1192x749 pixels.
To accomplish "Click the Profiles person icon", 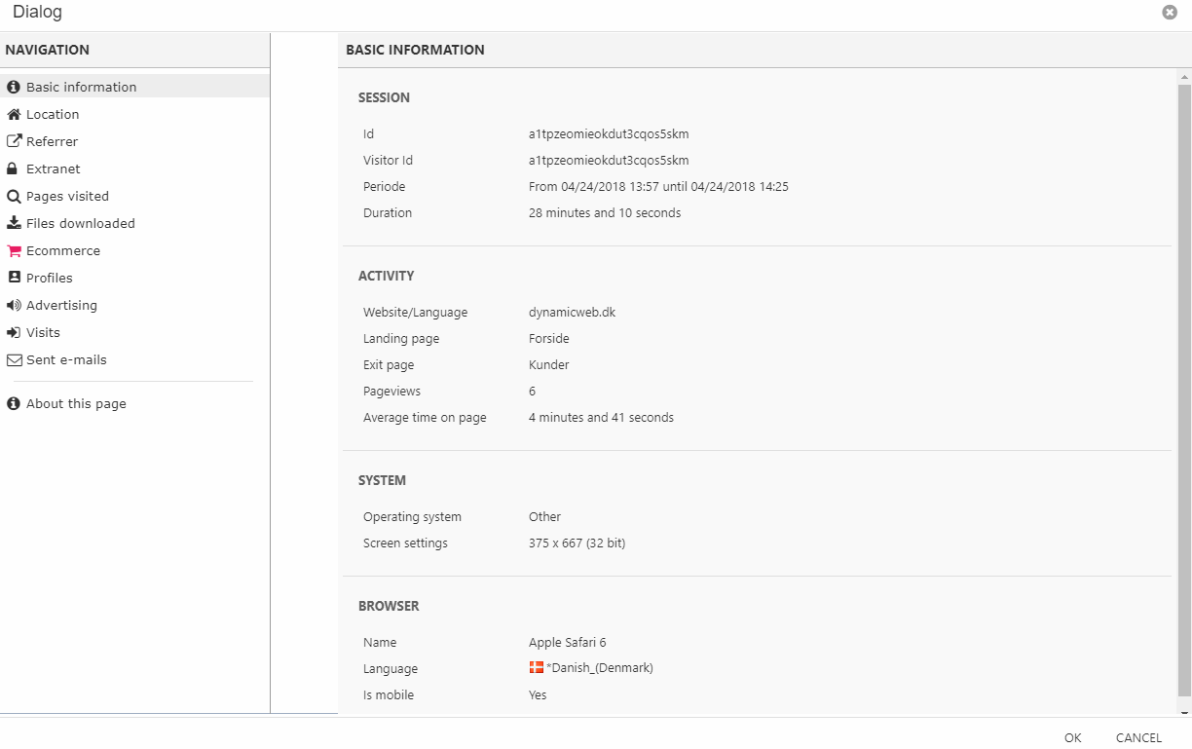I will click(x=14, y=278).
